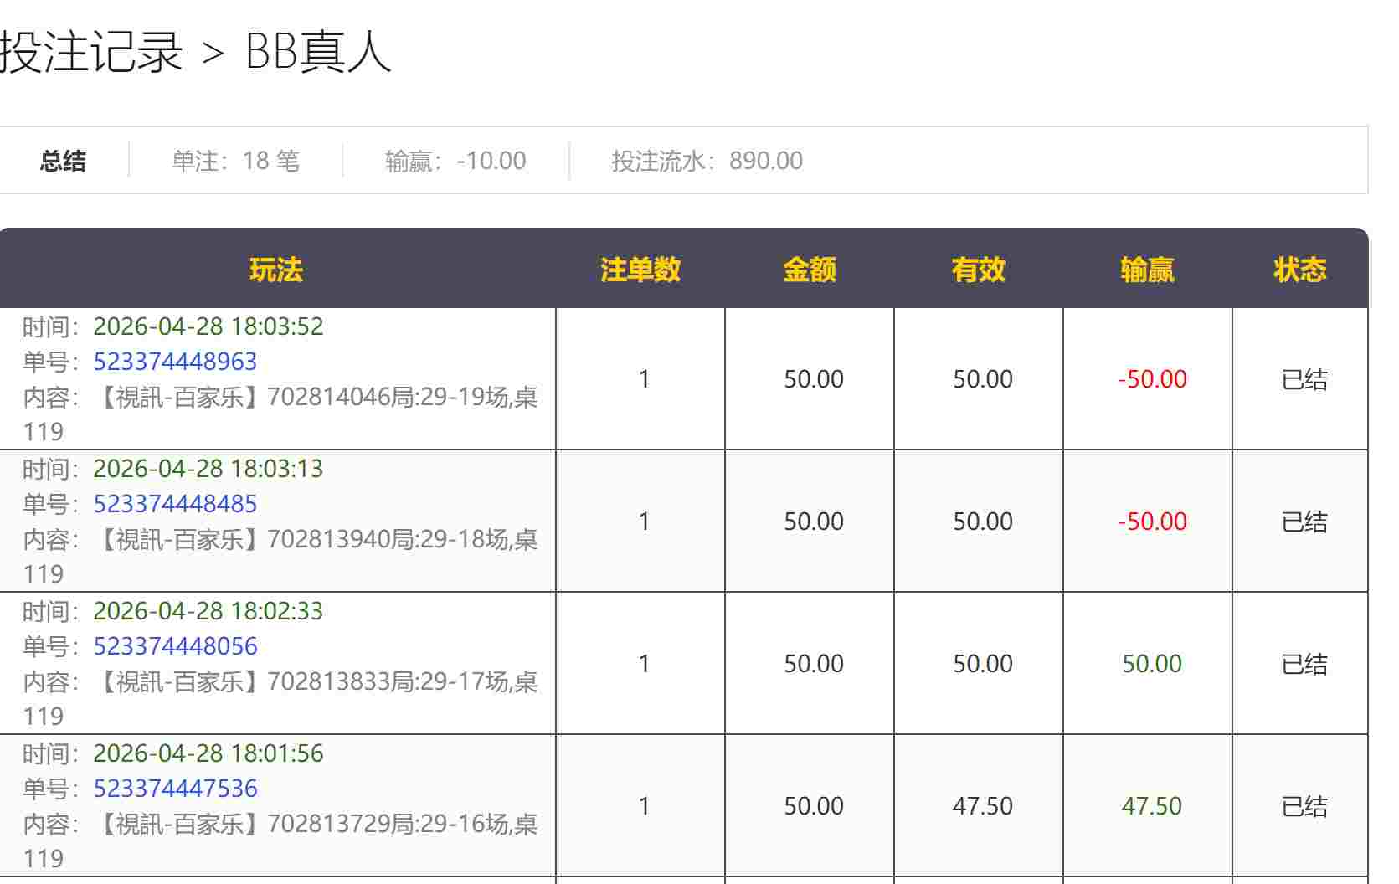Select the 总结 summary label

(64, 161)
